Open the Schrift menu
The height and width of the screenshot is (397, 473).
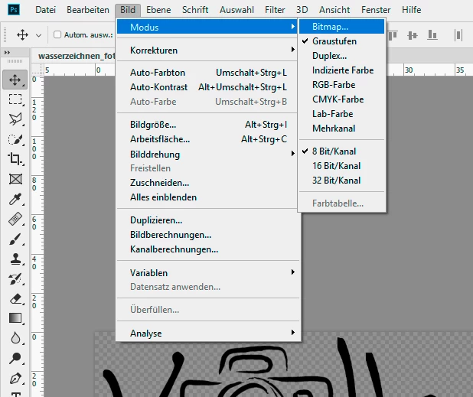(195, 10)
